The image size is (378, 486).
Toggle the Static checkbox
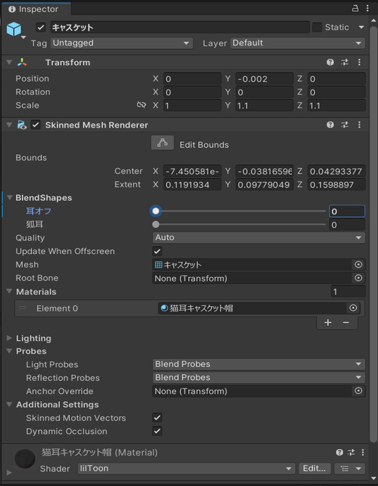click(x=317, y=28)
